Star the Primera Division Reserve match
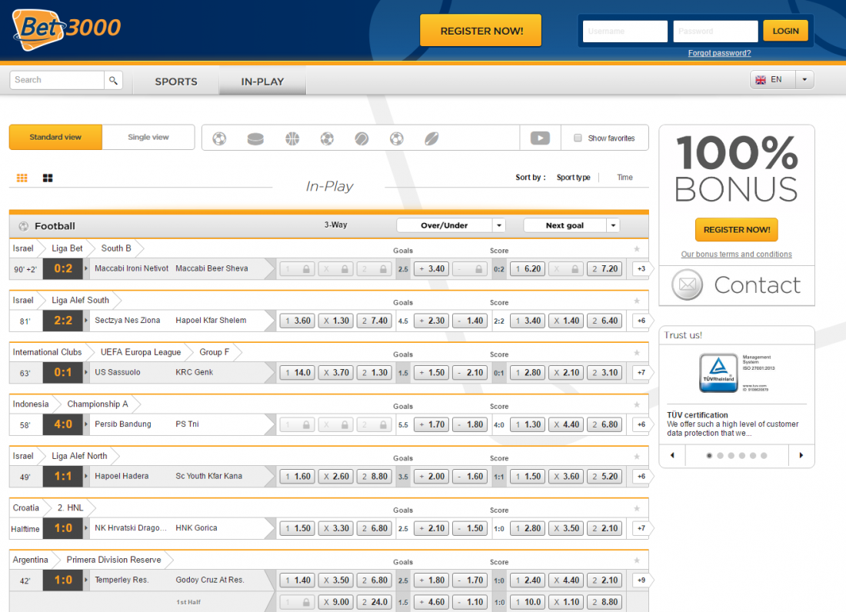The height and width of the screenshot is (612, 846). (x=637, y=560)
